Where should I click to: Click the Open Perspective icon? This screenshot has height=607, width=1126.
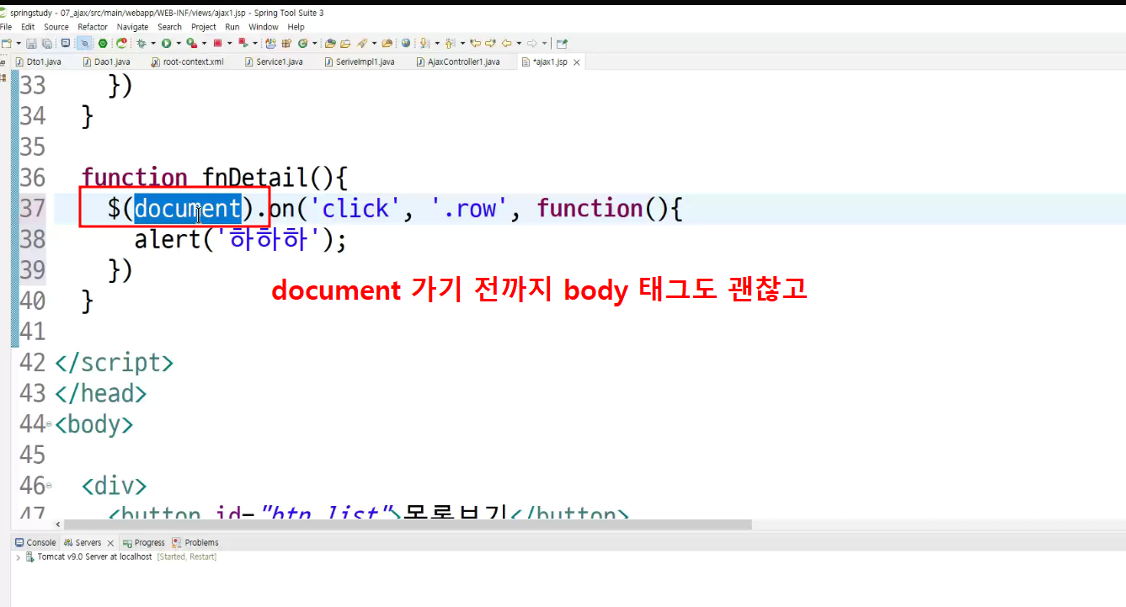(x=562, y=43)
